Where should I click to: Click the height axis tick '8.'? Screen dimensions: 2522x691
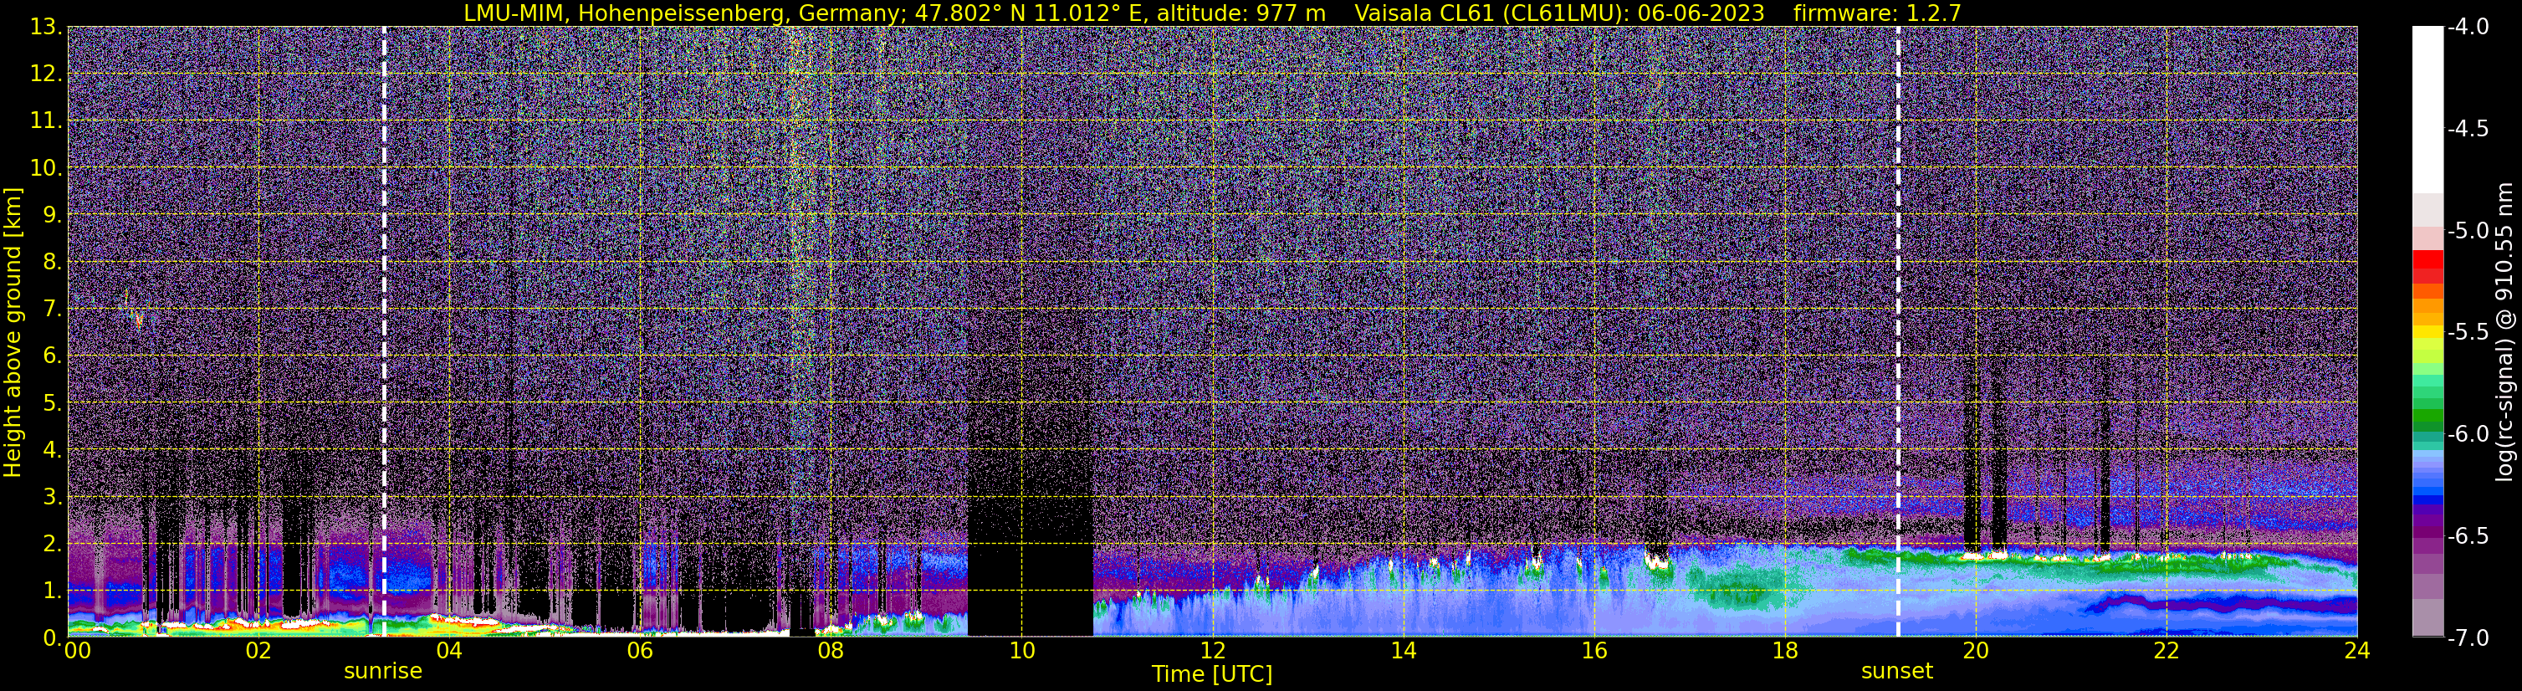pos(52,261)
